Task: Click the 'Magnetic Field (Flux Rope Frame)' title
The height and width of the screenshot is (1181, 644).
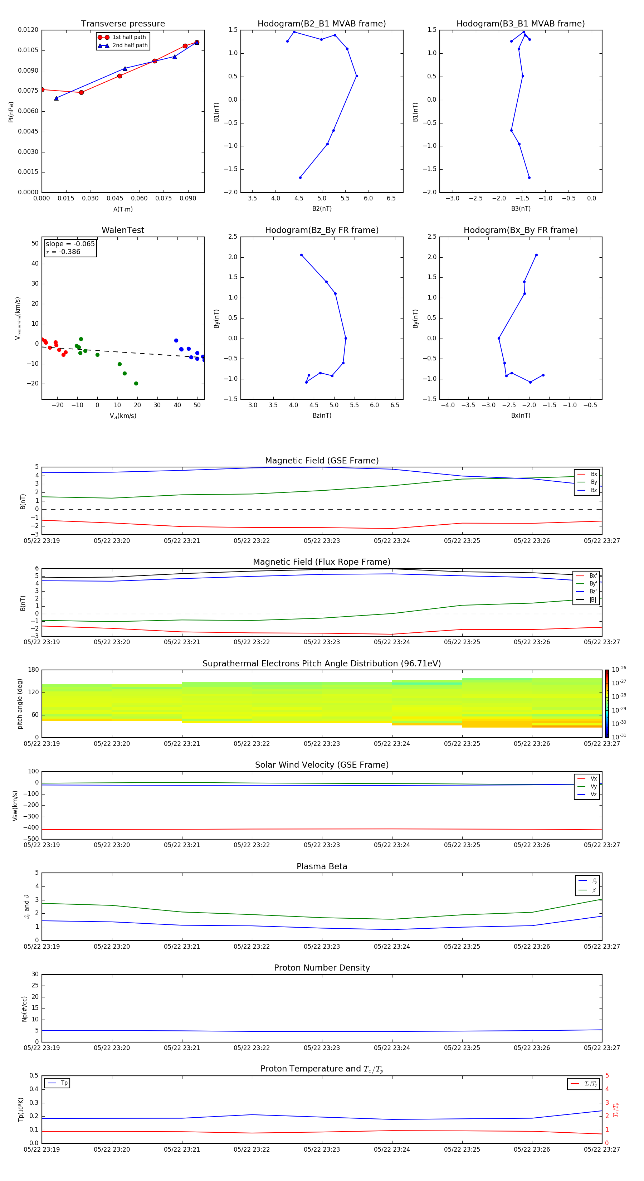Action: (322, 562)
